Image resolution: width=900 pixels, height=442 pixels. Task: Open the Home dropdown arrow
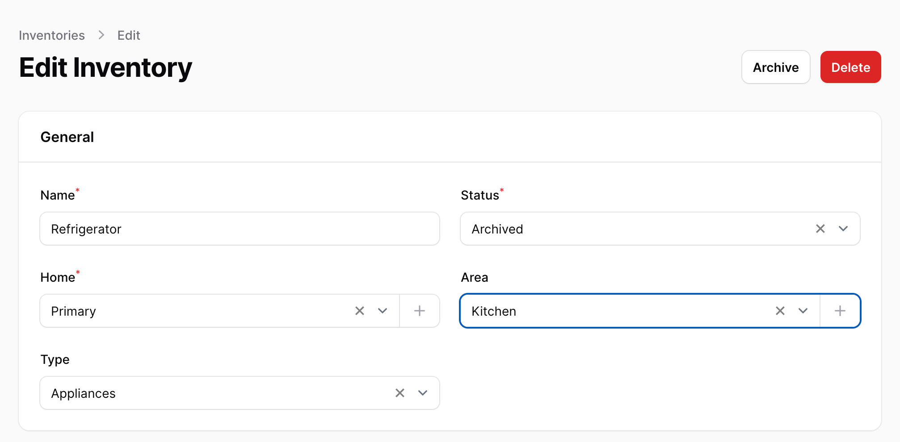click(382, 311)
